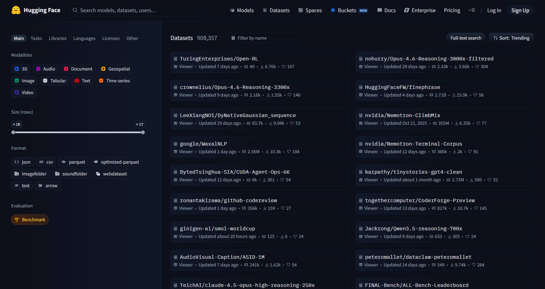545x289 pixels.
Task: Toggle the text format filter
Action: pos(22,185)
